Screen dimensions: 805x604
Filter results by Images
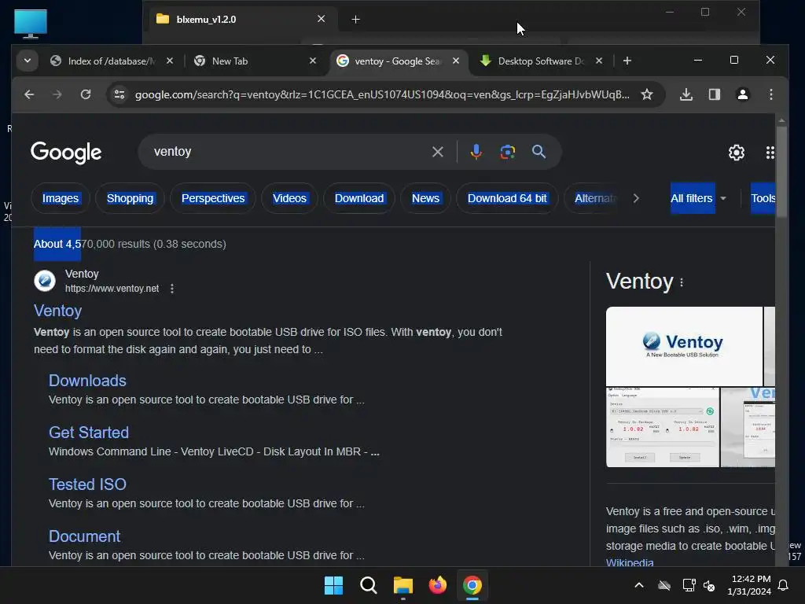coord(61,198)
